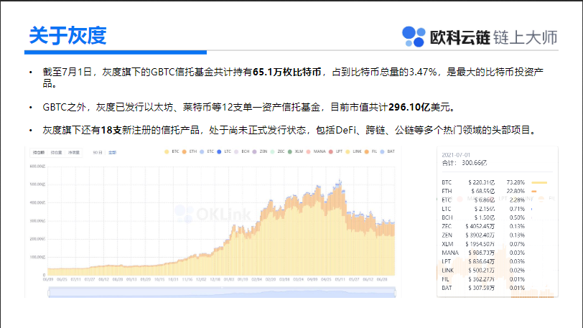The width and height of the screenshot is (583, 328).
Task: Click the OKLink watermark-free chart area at 01/03 bars
Action: click(228, 258)
